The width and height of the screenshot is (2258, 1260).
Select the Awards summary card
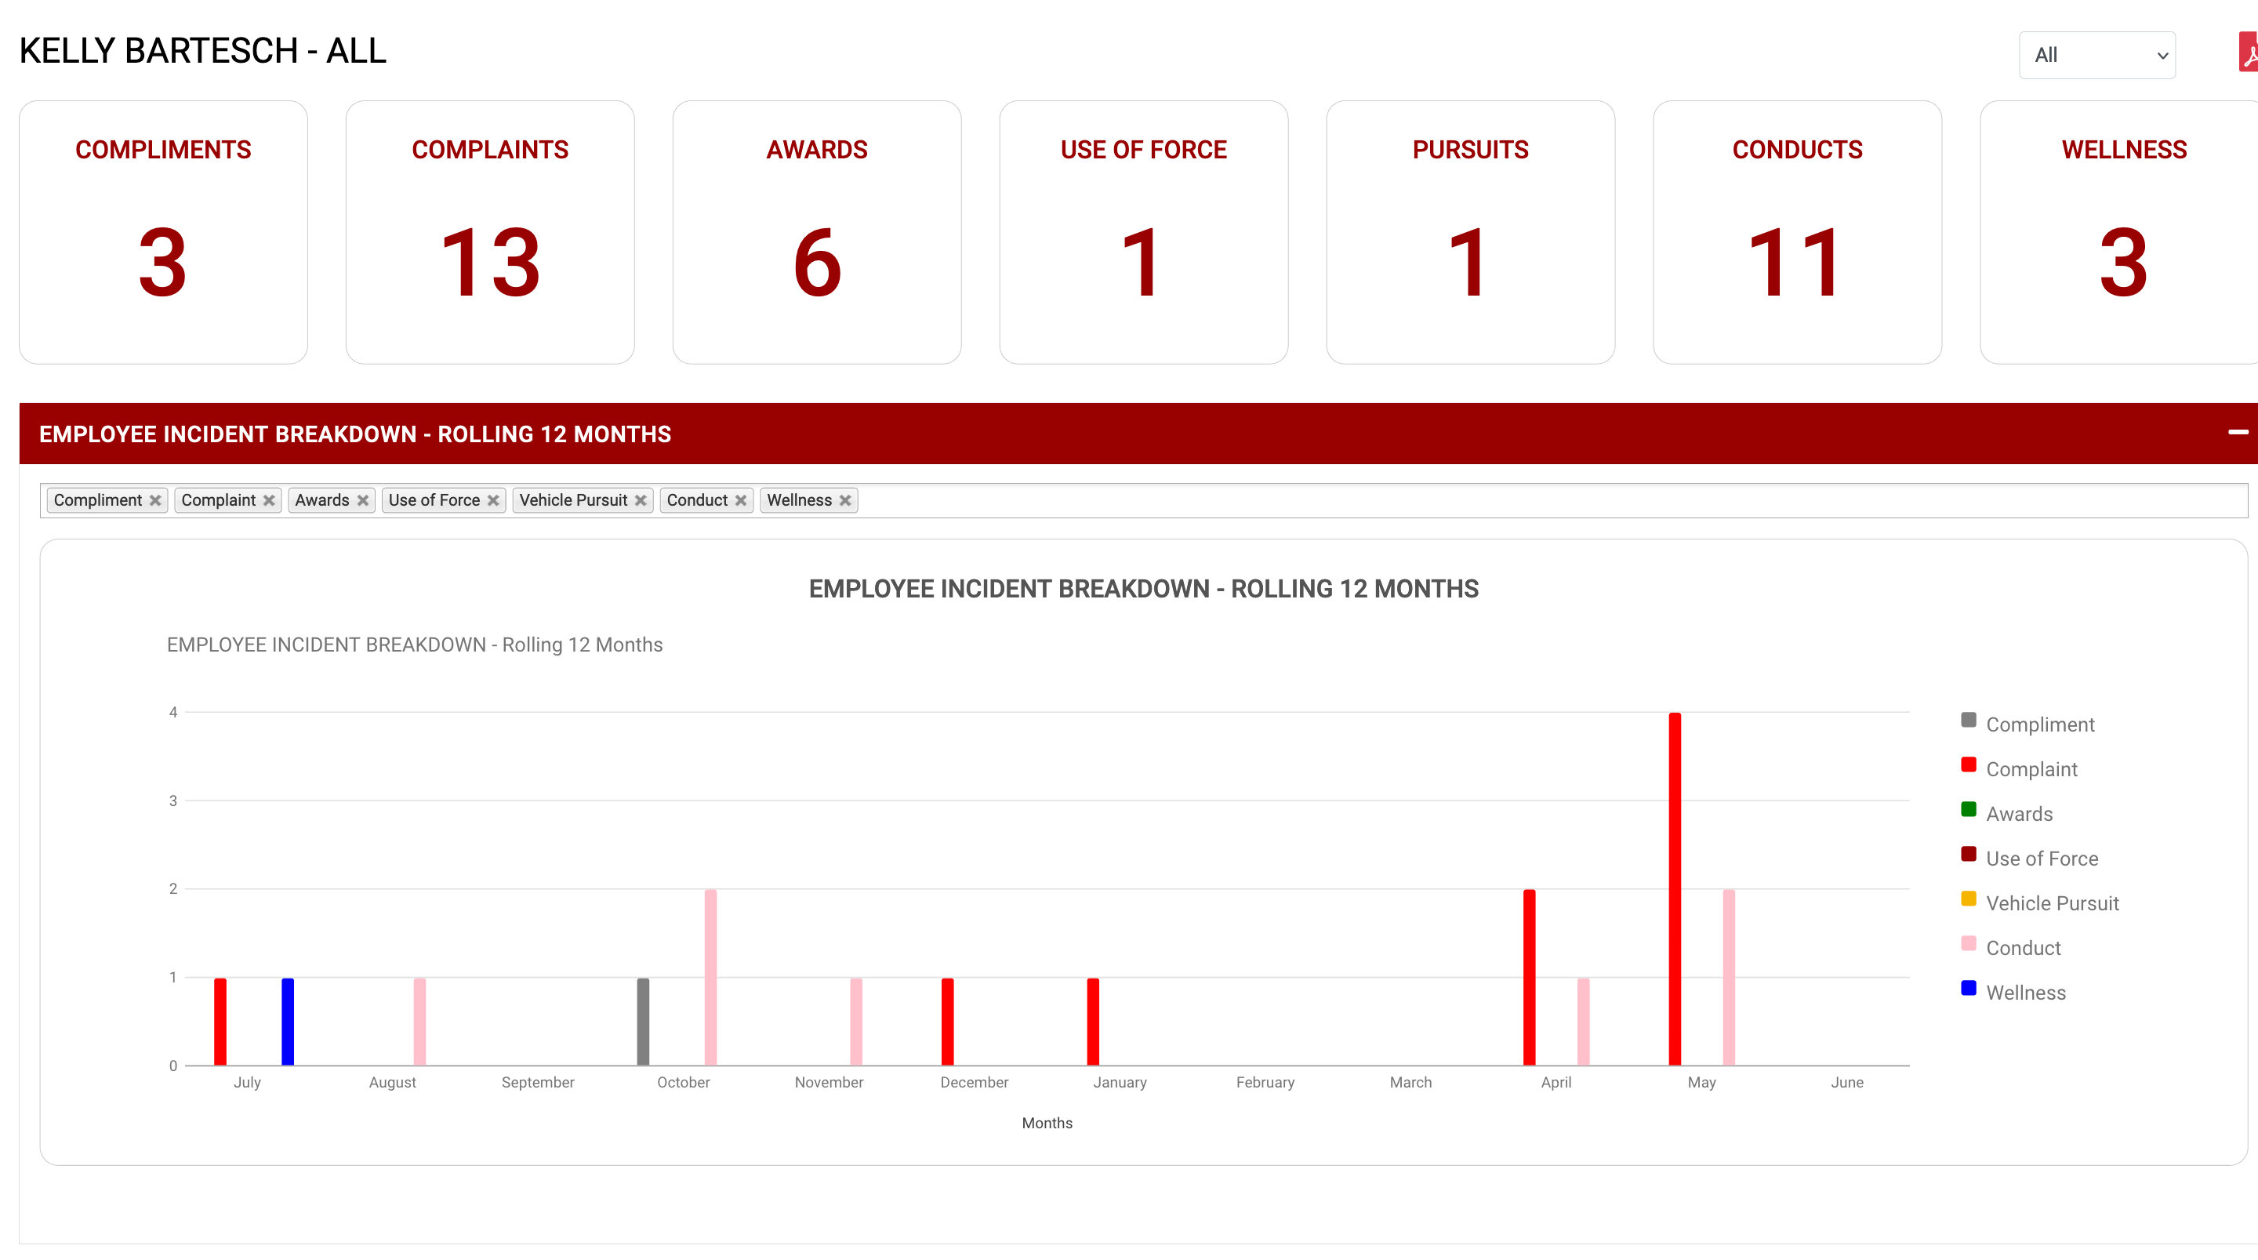(816, 232)
